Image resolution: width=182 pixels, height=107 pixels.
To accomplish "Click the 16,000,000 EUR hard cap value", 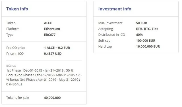I will pos(148,47).
